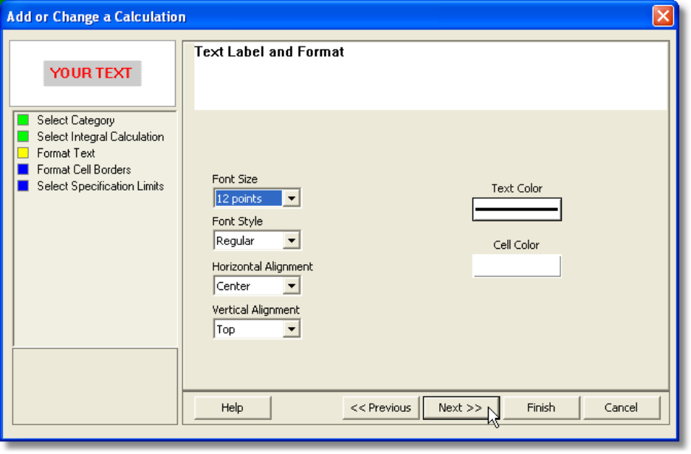Click the green square beside Select Integral Calculation

pos(23,136)
